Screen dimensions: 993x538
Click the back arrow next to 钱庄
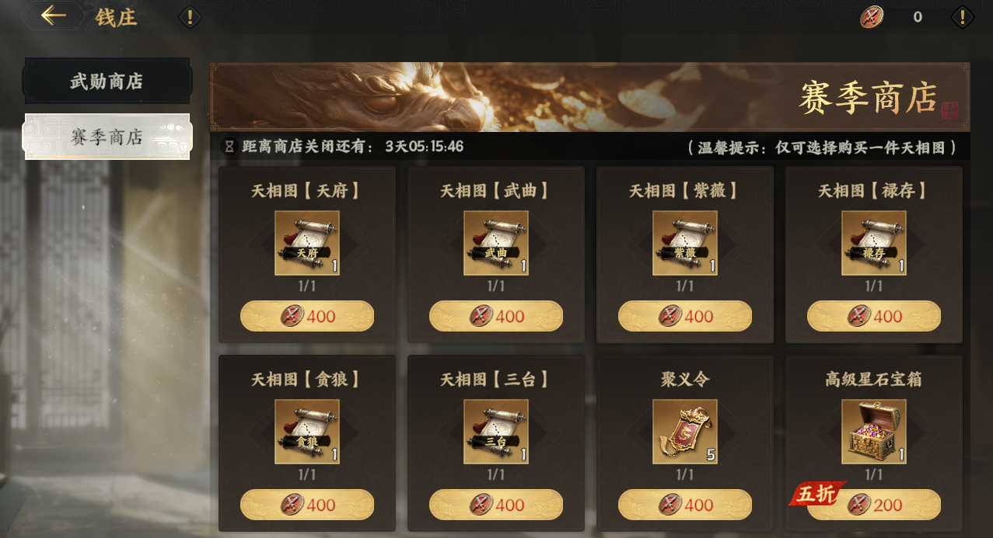53,16
